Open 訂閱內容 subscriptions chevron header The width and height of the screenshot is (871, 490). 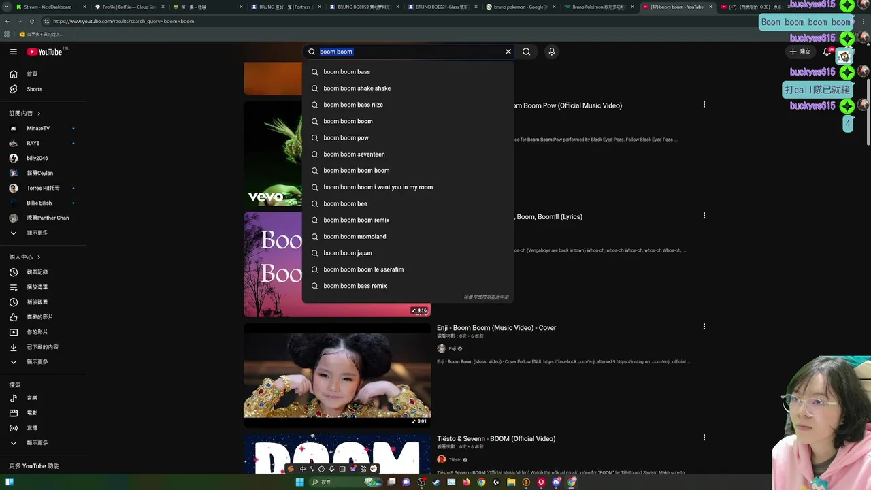point(25,113)
